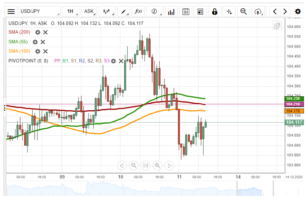Enable the crosshair cursor tool

click(229, 11)
